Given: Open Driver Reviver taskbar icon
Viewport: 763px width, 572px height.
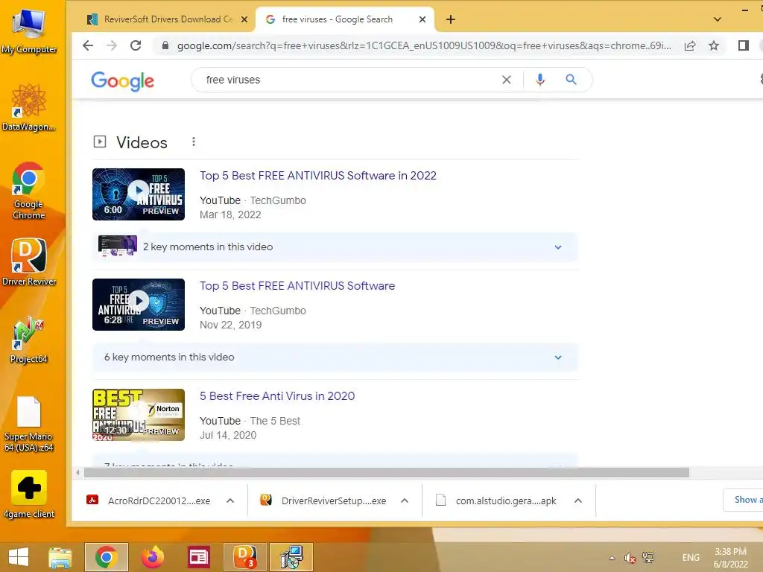Looking at the screenshot, I should pyautogui.click(x=244, y=557).
